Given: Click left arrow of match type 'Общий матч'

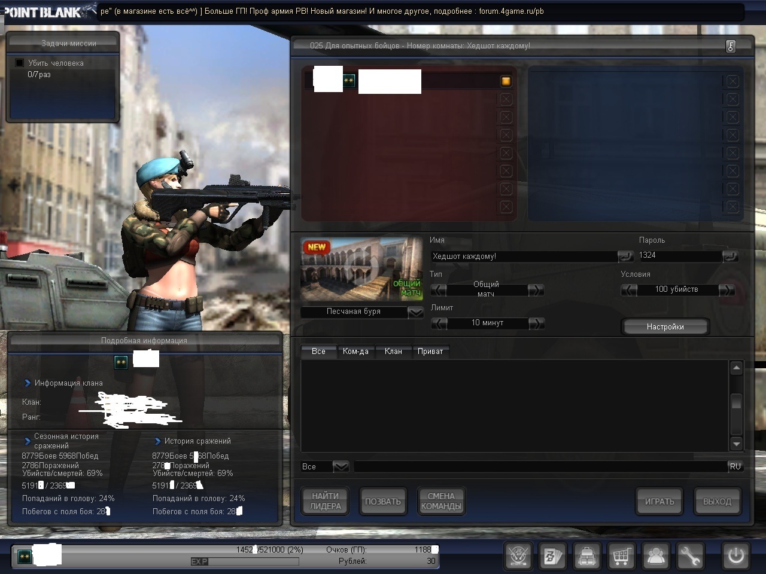Looking at the screenshot, I should (439, 290).
